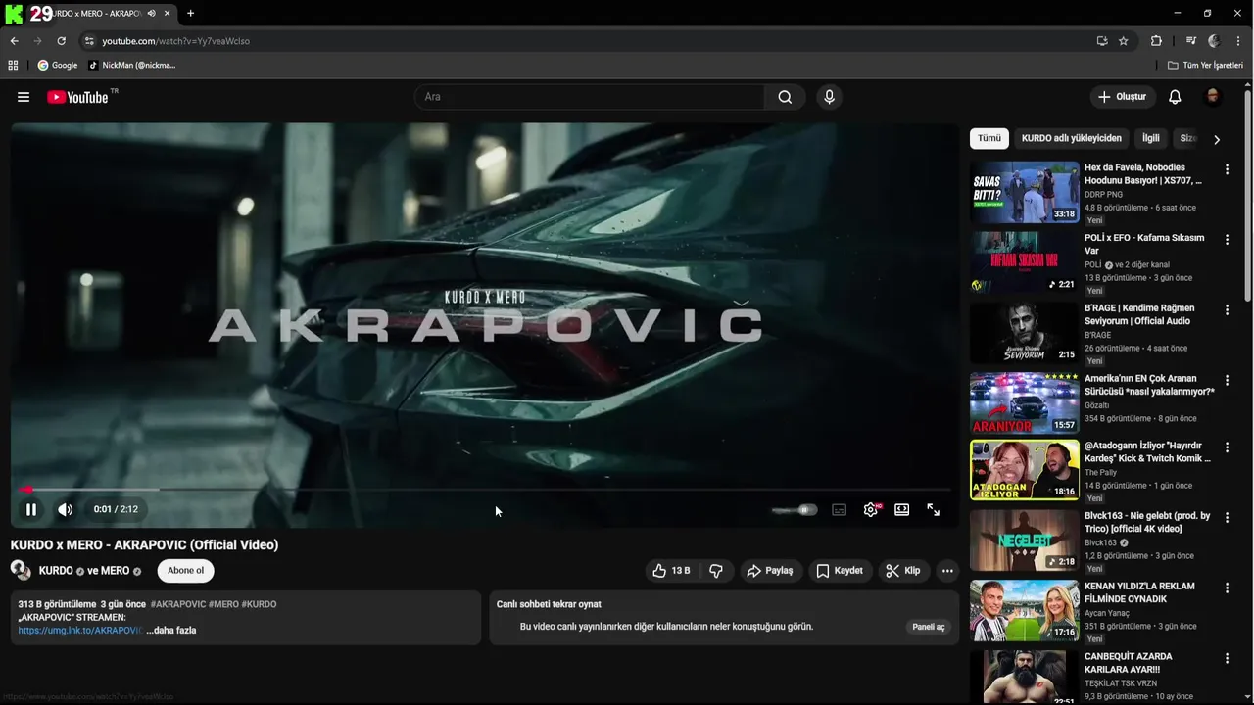The height and width of the screenshot is (705, 1254).
Task: Open browser extensions puzzle icon
Action: 1156,41
